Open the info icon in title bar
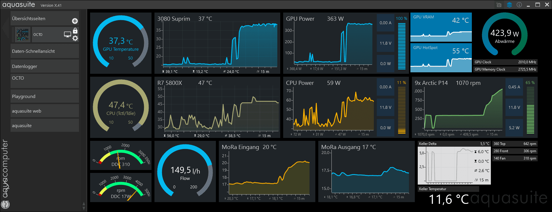Image resolution: width=552 pixels, height=212 pixels. coord(519,5)
